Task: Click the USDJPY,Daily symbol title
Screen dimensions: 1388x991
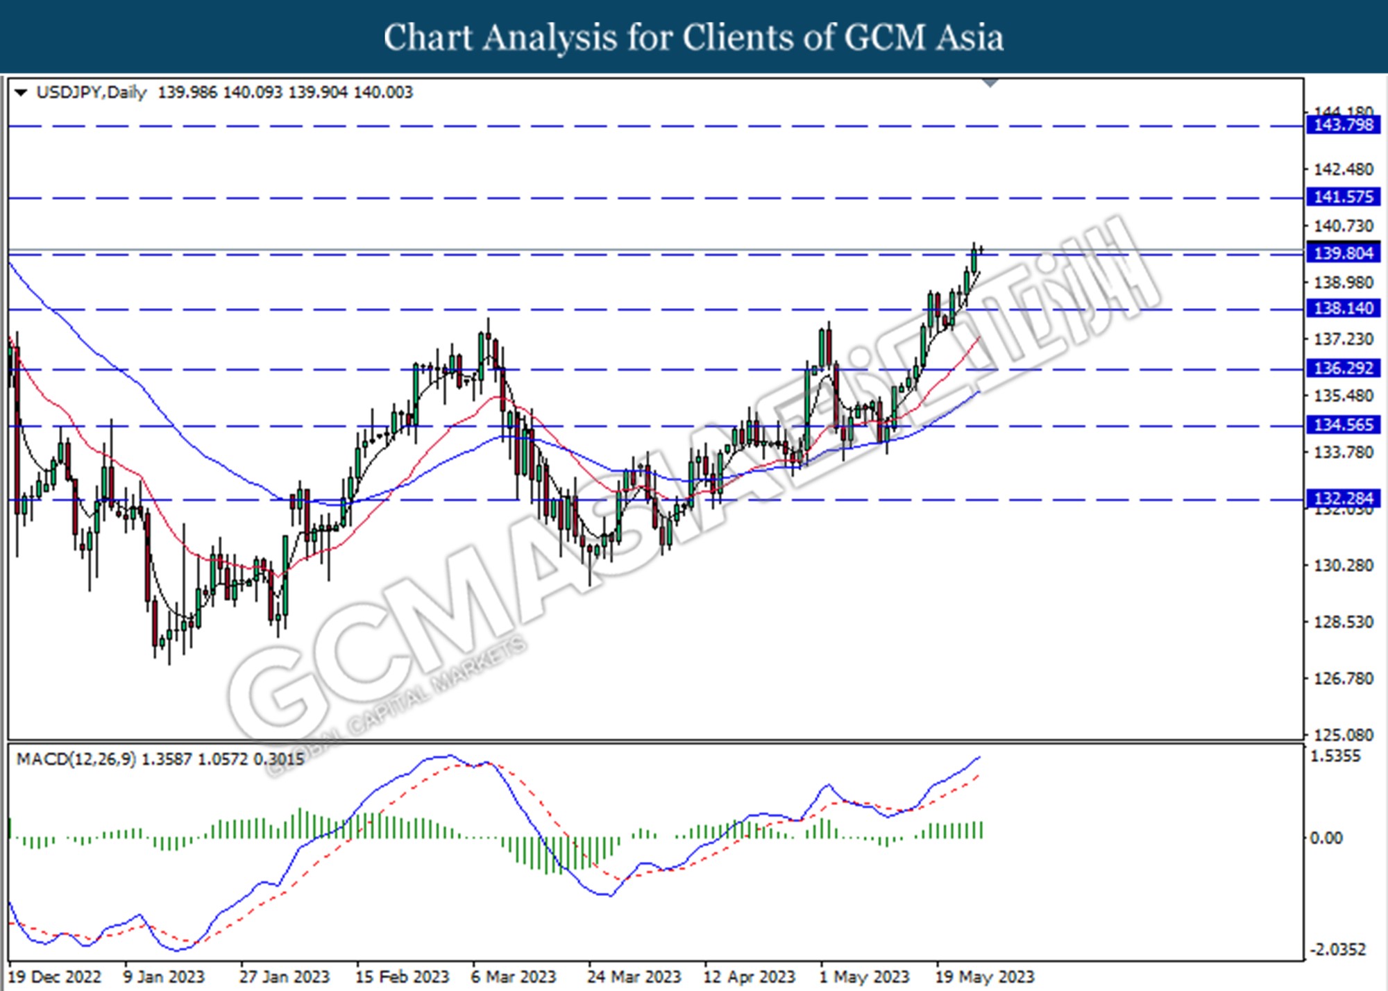Action: [x=91, y=92]
